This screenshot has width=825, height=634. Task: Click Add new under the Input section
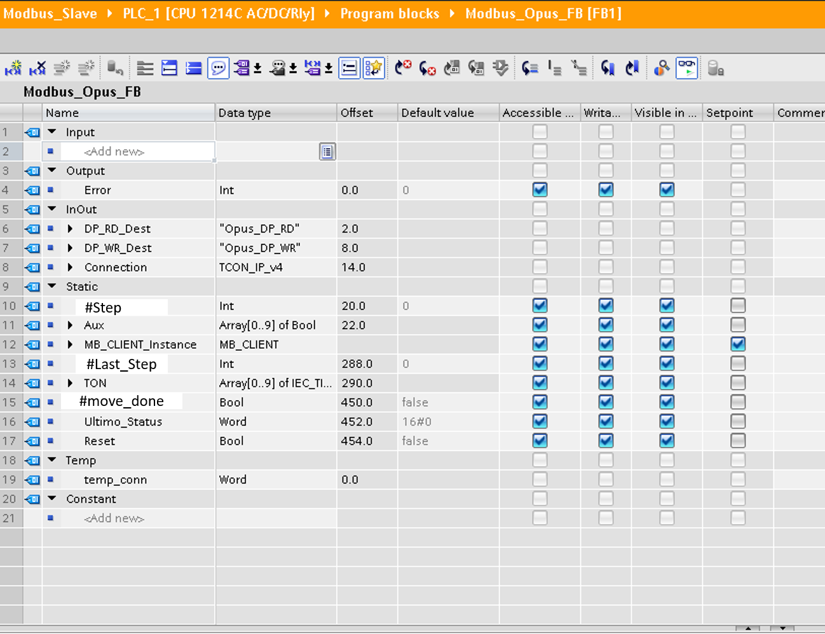click(x=113, y=151)
